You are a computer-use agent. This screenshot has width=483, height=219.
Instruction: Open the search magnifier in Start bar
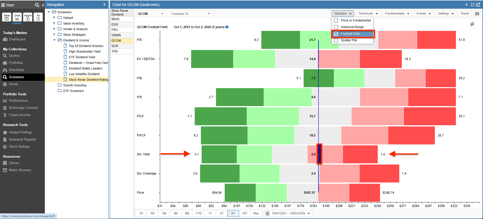(x=37, y=5)
